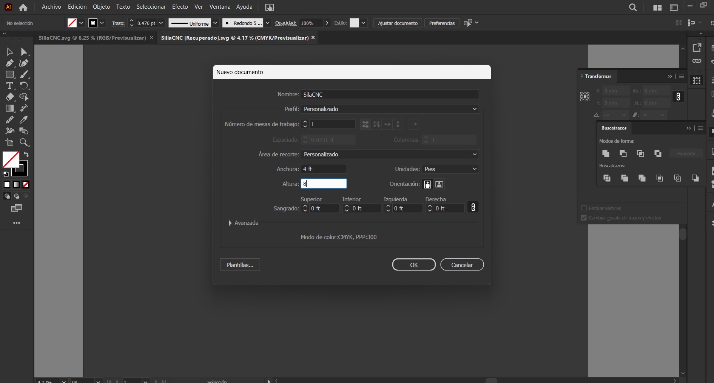Select landscape orientation for the new document
The height and width of the screenshot is (383, 714).
click(439, 184)
